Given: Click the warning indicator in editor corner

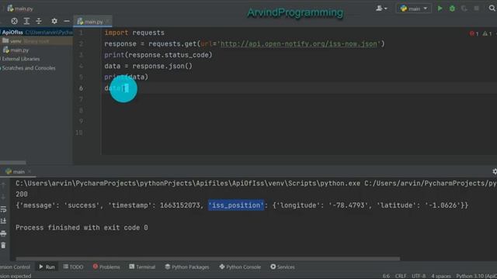Looking at the screenshot, I should point(487,33).
